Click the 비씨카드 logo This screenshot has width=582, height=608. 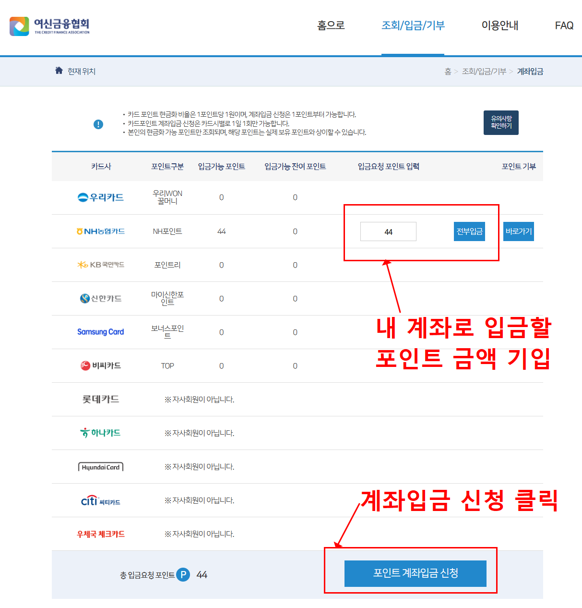point(101,365)
